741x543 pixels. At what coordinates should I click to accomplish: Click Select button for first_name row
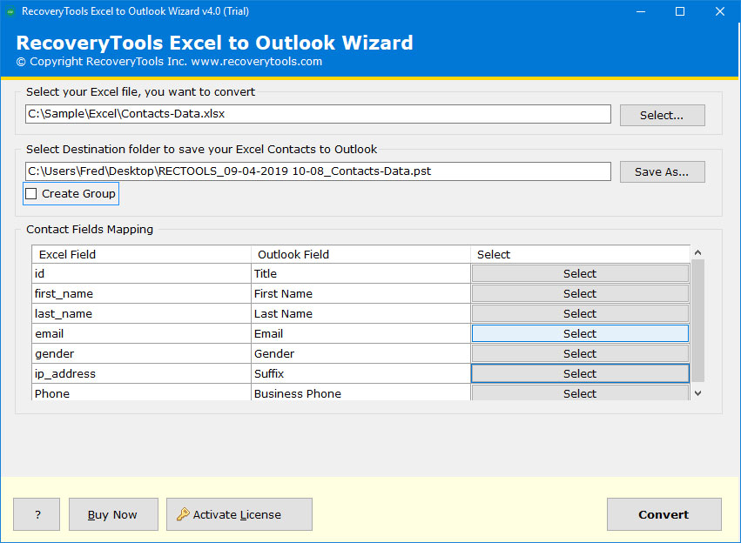[x=580, y=294]
